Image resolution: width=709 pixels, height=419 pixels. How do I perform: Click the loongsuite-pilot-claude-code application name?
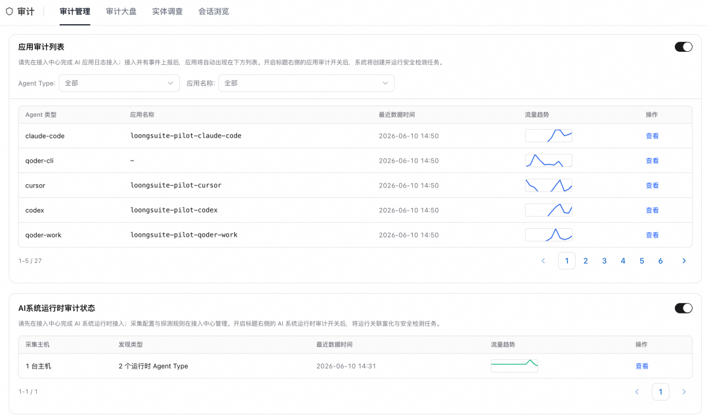[x=186, y=136]
